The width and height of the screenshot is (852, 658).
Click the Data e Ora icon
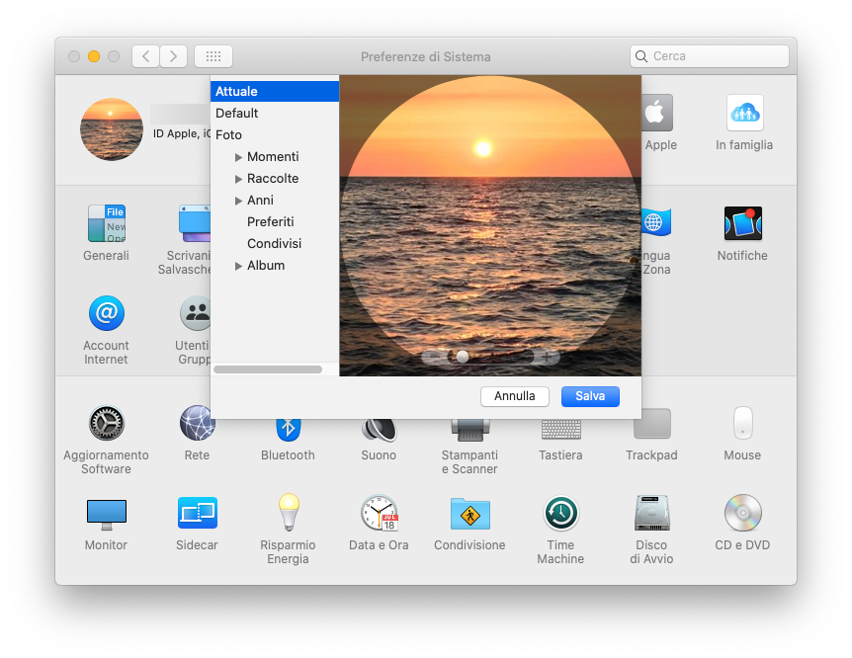(379, 514)
